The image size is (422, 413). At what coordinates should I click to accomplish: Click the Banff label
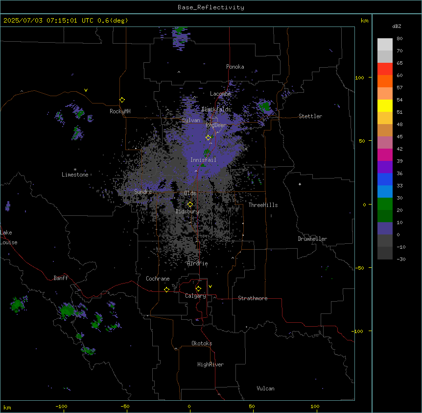[x=61, y=278]
